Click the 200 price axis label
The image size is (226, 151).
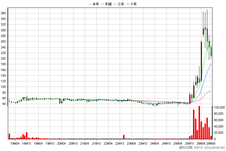click(3, 58)
